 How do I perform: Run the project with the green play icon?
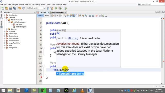pyautogui.click(x=56, y=8)
